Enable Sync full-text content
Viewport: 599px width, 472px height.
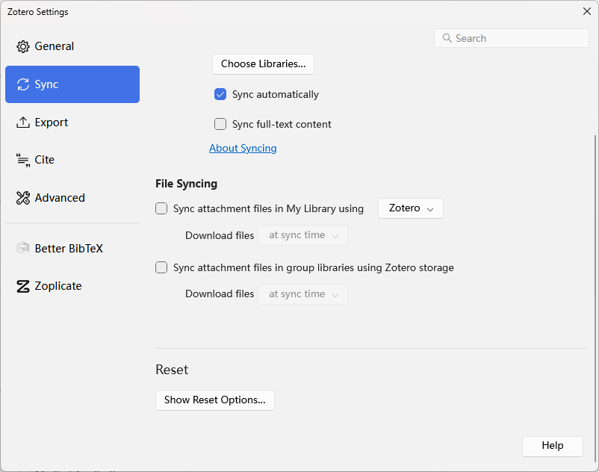pyautogui.click(x=220, y=124)
